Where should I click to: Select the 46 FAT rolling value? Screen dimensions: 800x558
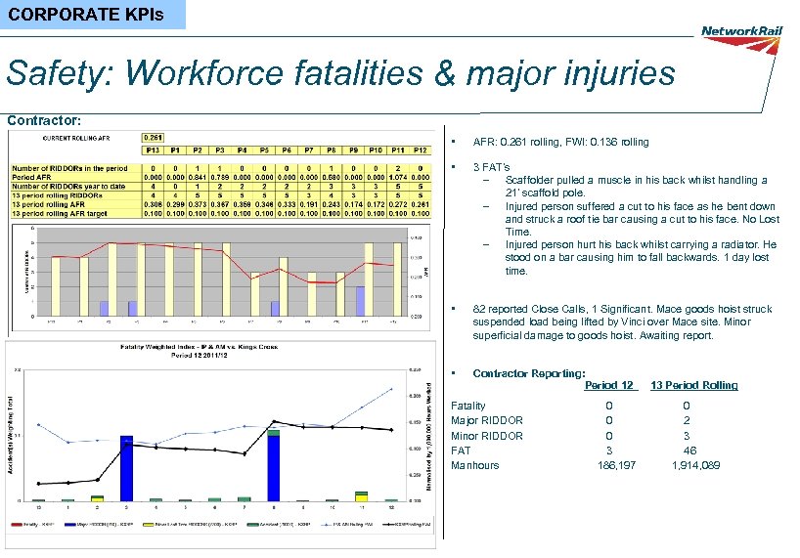pos(689,451)
